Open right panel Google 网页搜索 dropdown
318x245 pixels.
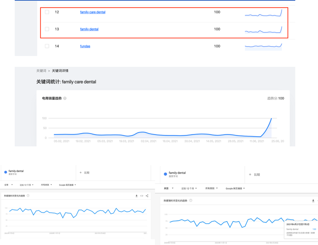pyautogui.click(x=235, y=188)
